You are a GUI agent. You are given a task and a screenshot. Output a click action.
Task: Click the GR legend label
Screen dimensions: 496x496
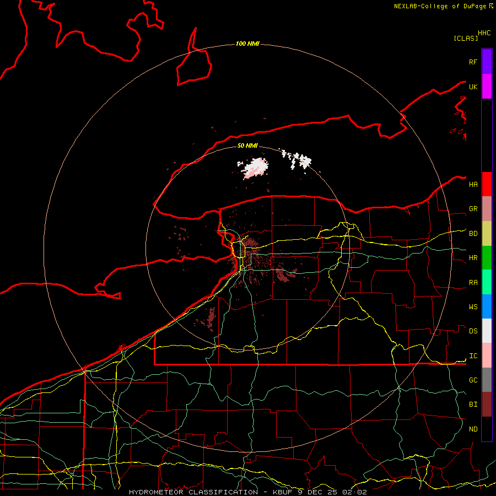tap(473, 209)
